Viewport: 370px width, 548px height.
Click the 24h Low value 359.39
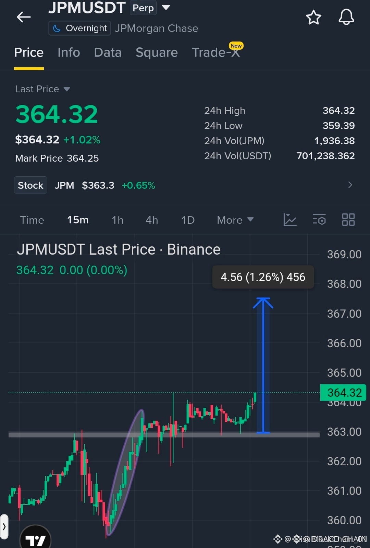point(338,126)
